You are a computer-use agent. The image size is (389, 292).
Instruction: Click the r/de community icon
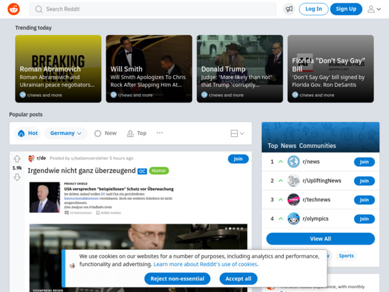coord(32,158)
